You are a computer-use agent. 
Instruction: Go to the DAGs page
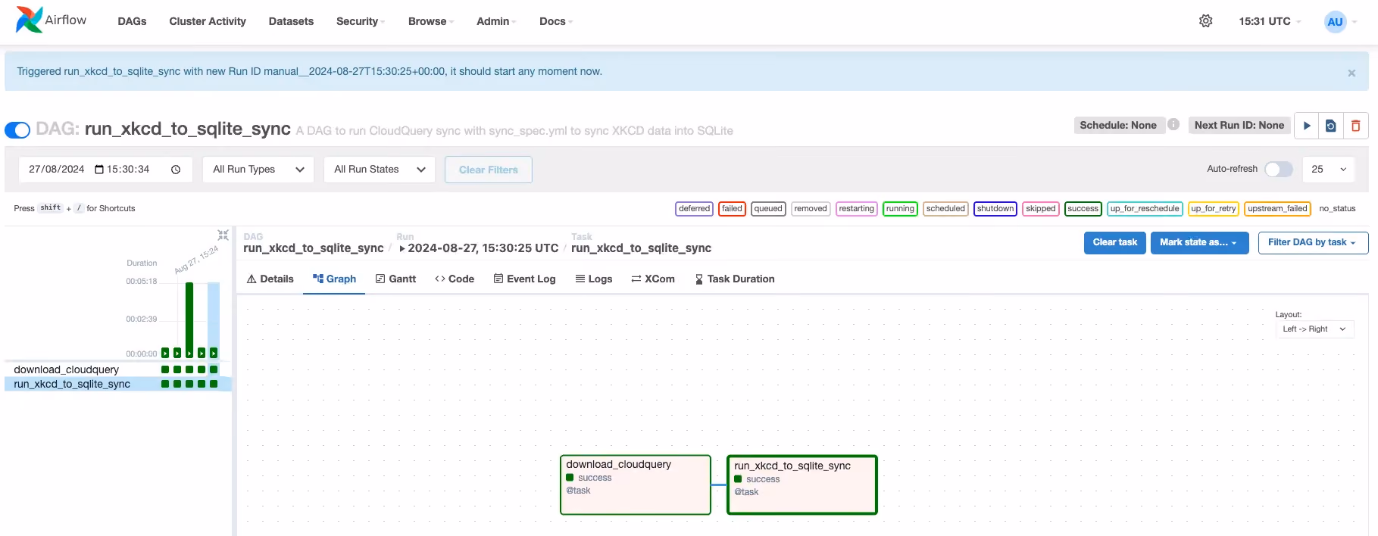click(x=132, y=21)
